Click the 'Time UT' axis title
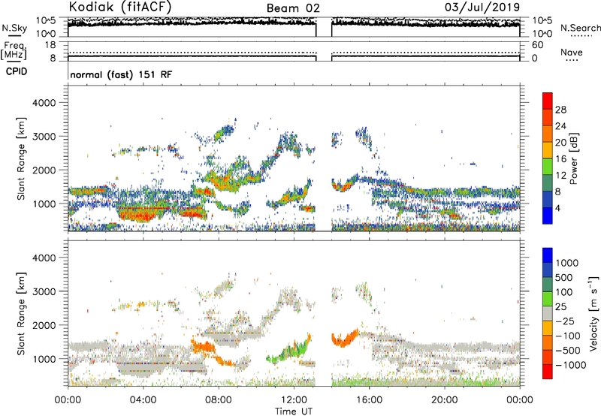601x416 pixels. (x=294, y=411)
